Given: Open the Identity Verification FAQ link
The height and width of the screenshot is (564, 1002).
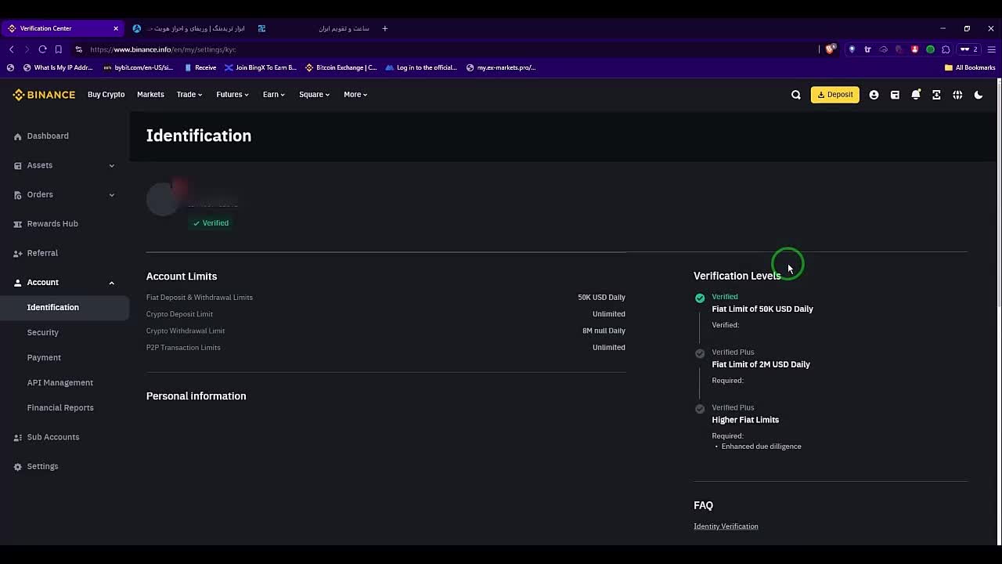Looking at the screenshot, I should pyautogui.click(x=726, y=526).
